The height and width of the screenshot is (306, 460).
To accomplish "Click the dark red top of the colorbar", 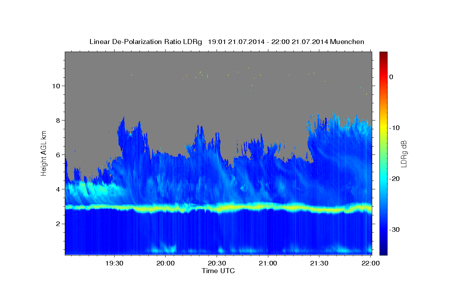I will coord(383,54).
